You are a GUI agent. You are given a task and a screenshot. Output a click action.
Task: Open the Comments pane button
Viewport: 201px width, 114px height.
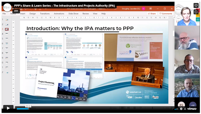tap(166, 14)
